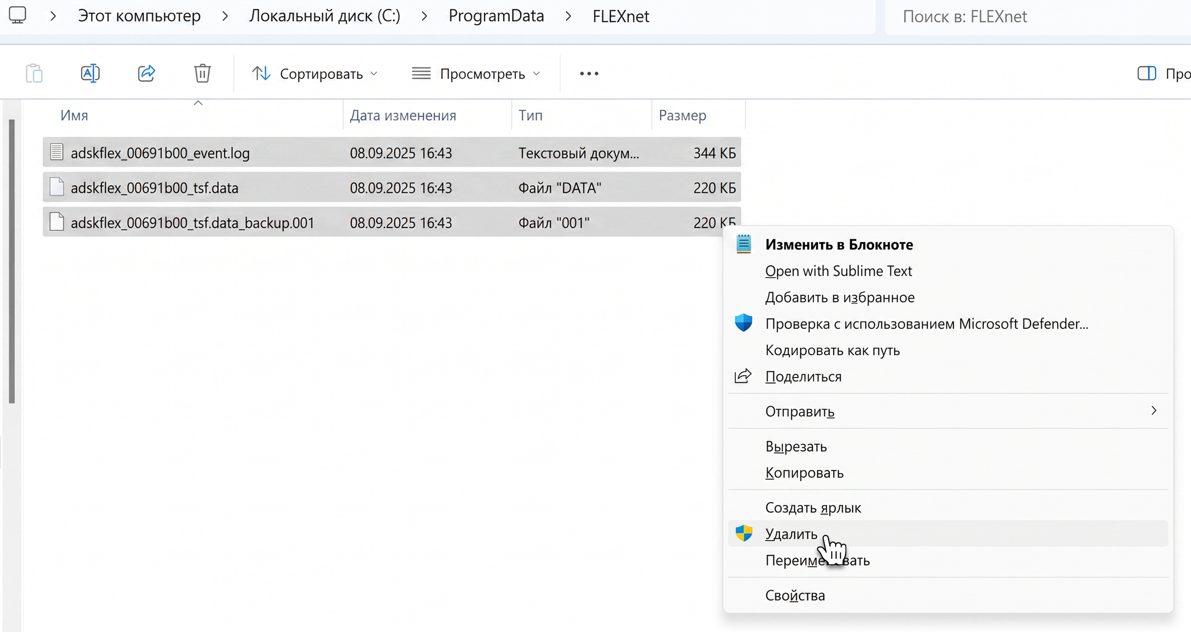Viewport: 1191px width, 632px height.
Task: Choose Проверка с использованием Microsoft Defender
Action: tap(948, 324)
